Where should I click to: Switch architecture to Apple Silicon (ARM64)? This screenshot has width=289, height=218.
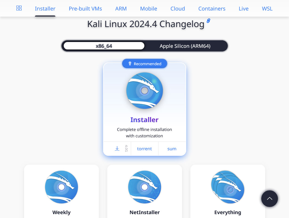pos(185,46)
